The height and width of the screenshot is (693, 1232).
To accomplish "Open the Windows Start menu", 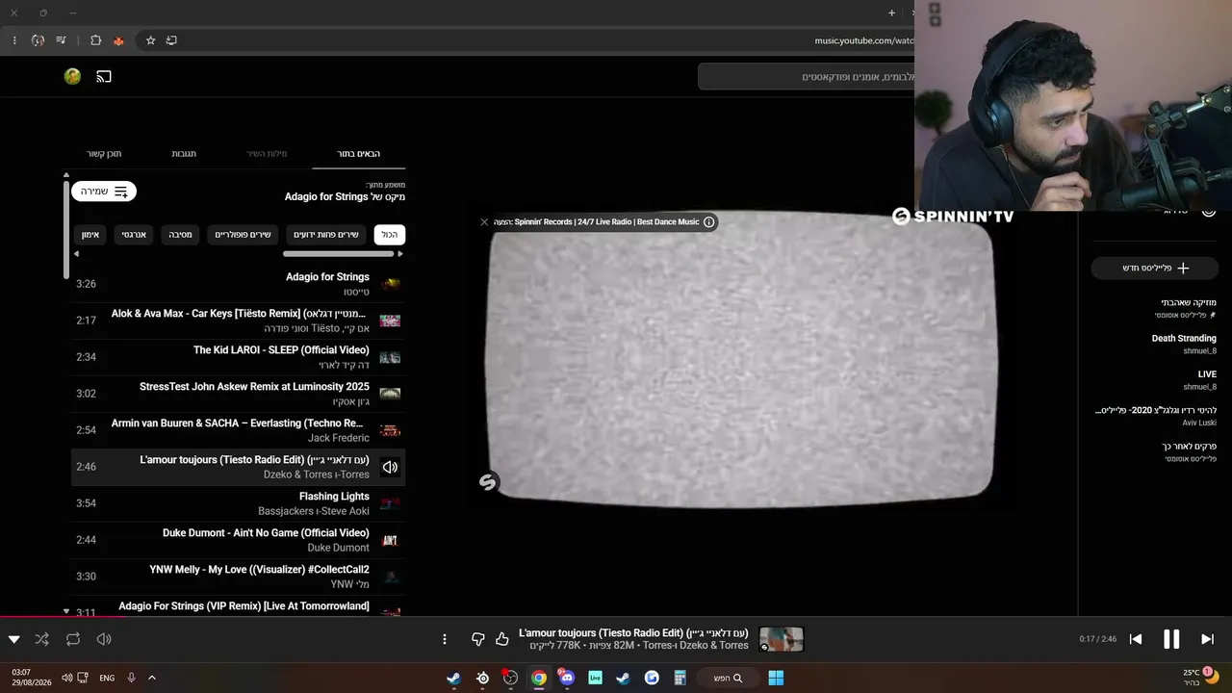I will (775, 678).
